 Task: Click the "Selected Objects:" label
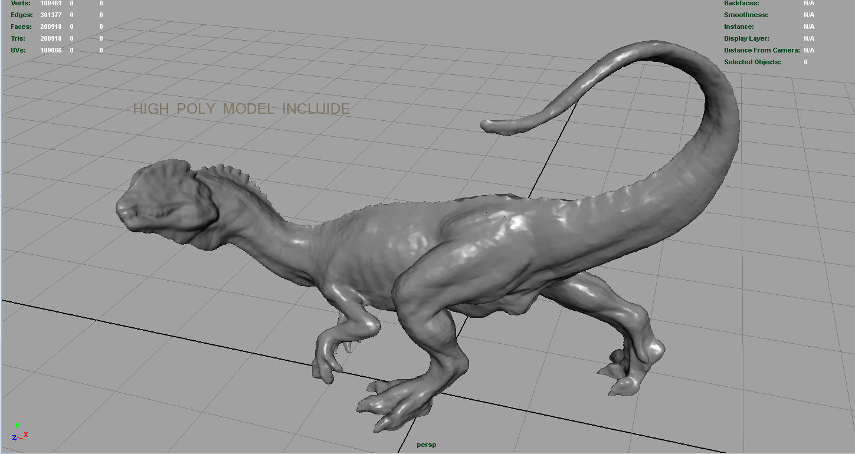(752, 62)
